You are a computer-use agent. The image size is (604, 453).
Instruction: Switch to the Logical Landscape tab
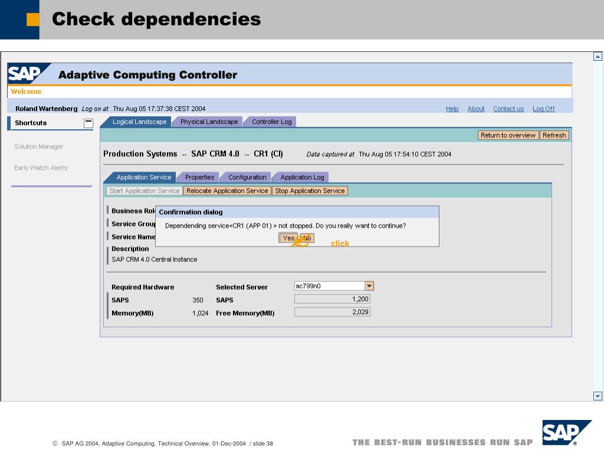tap(139, 122)
